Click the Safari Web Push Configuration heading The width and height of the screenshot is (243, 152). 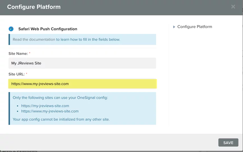click(x=48, y=29)
